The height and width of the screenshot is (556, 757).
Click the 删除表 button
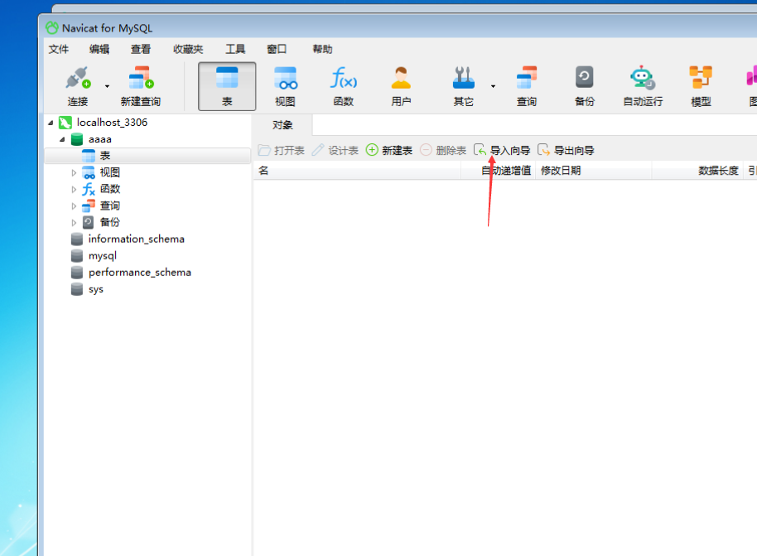[443, 150]
